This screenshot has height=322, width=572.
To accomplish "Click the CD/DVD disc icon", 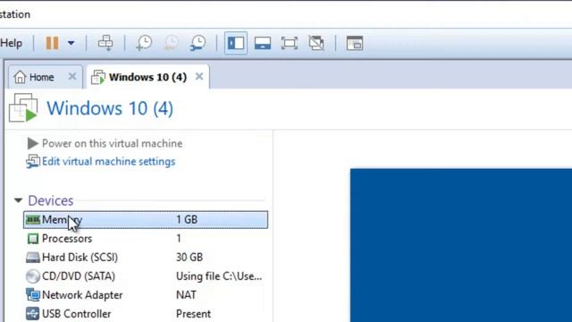I will [33, 276].
